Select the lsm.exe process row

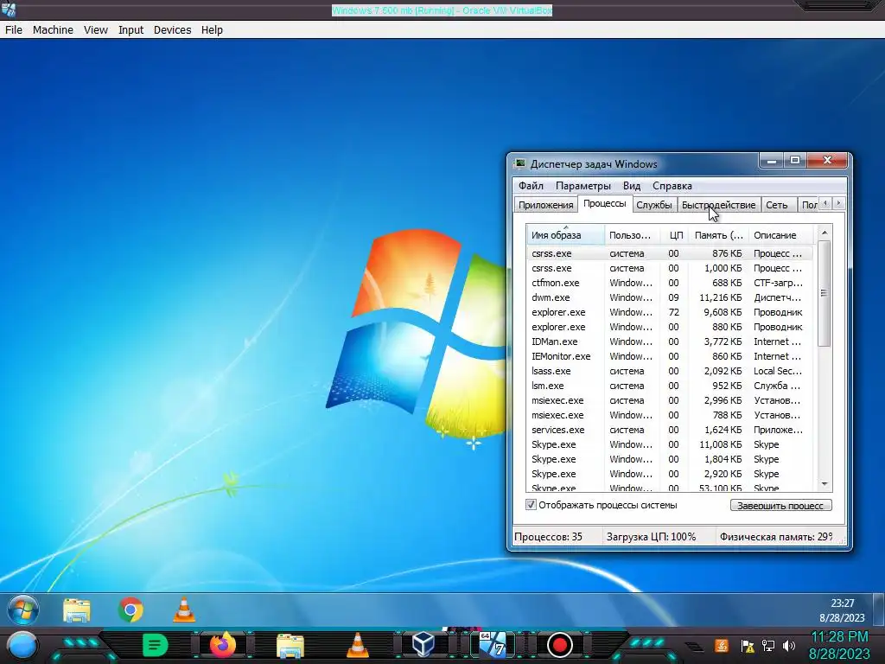671,386
